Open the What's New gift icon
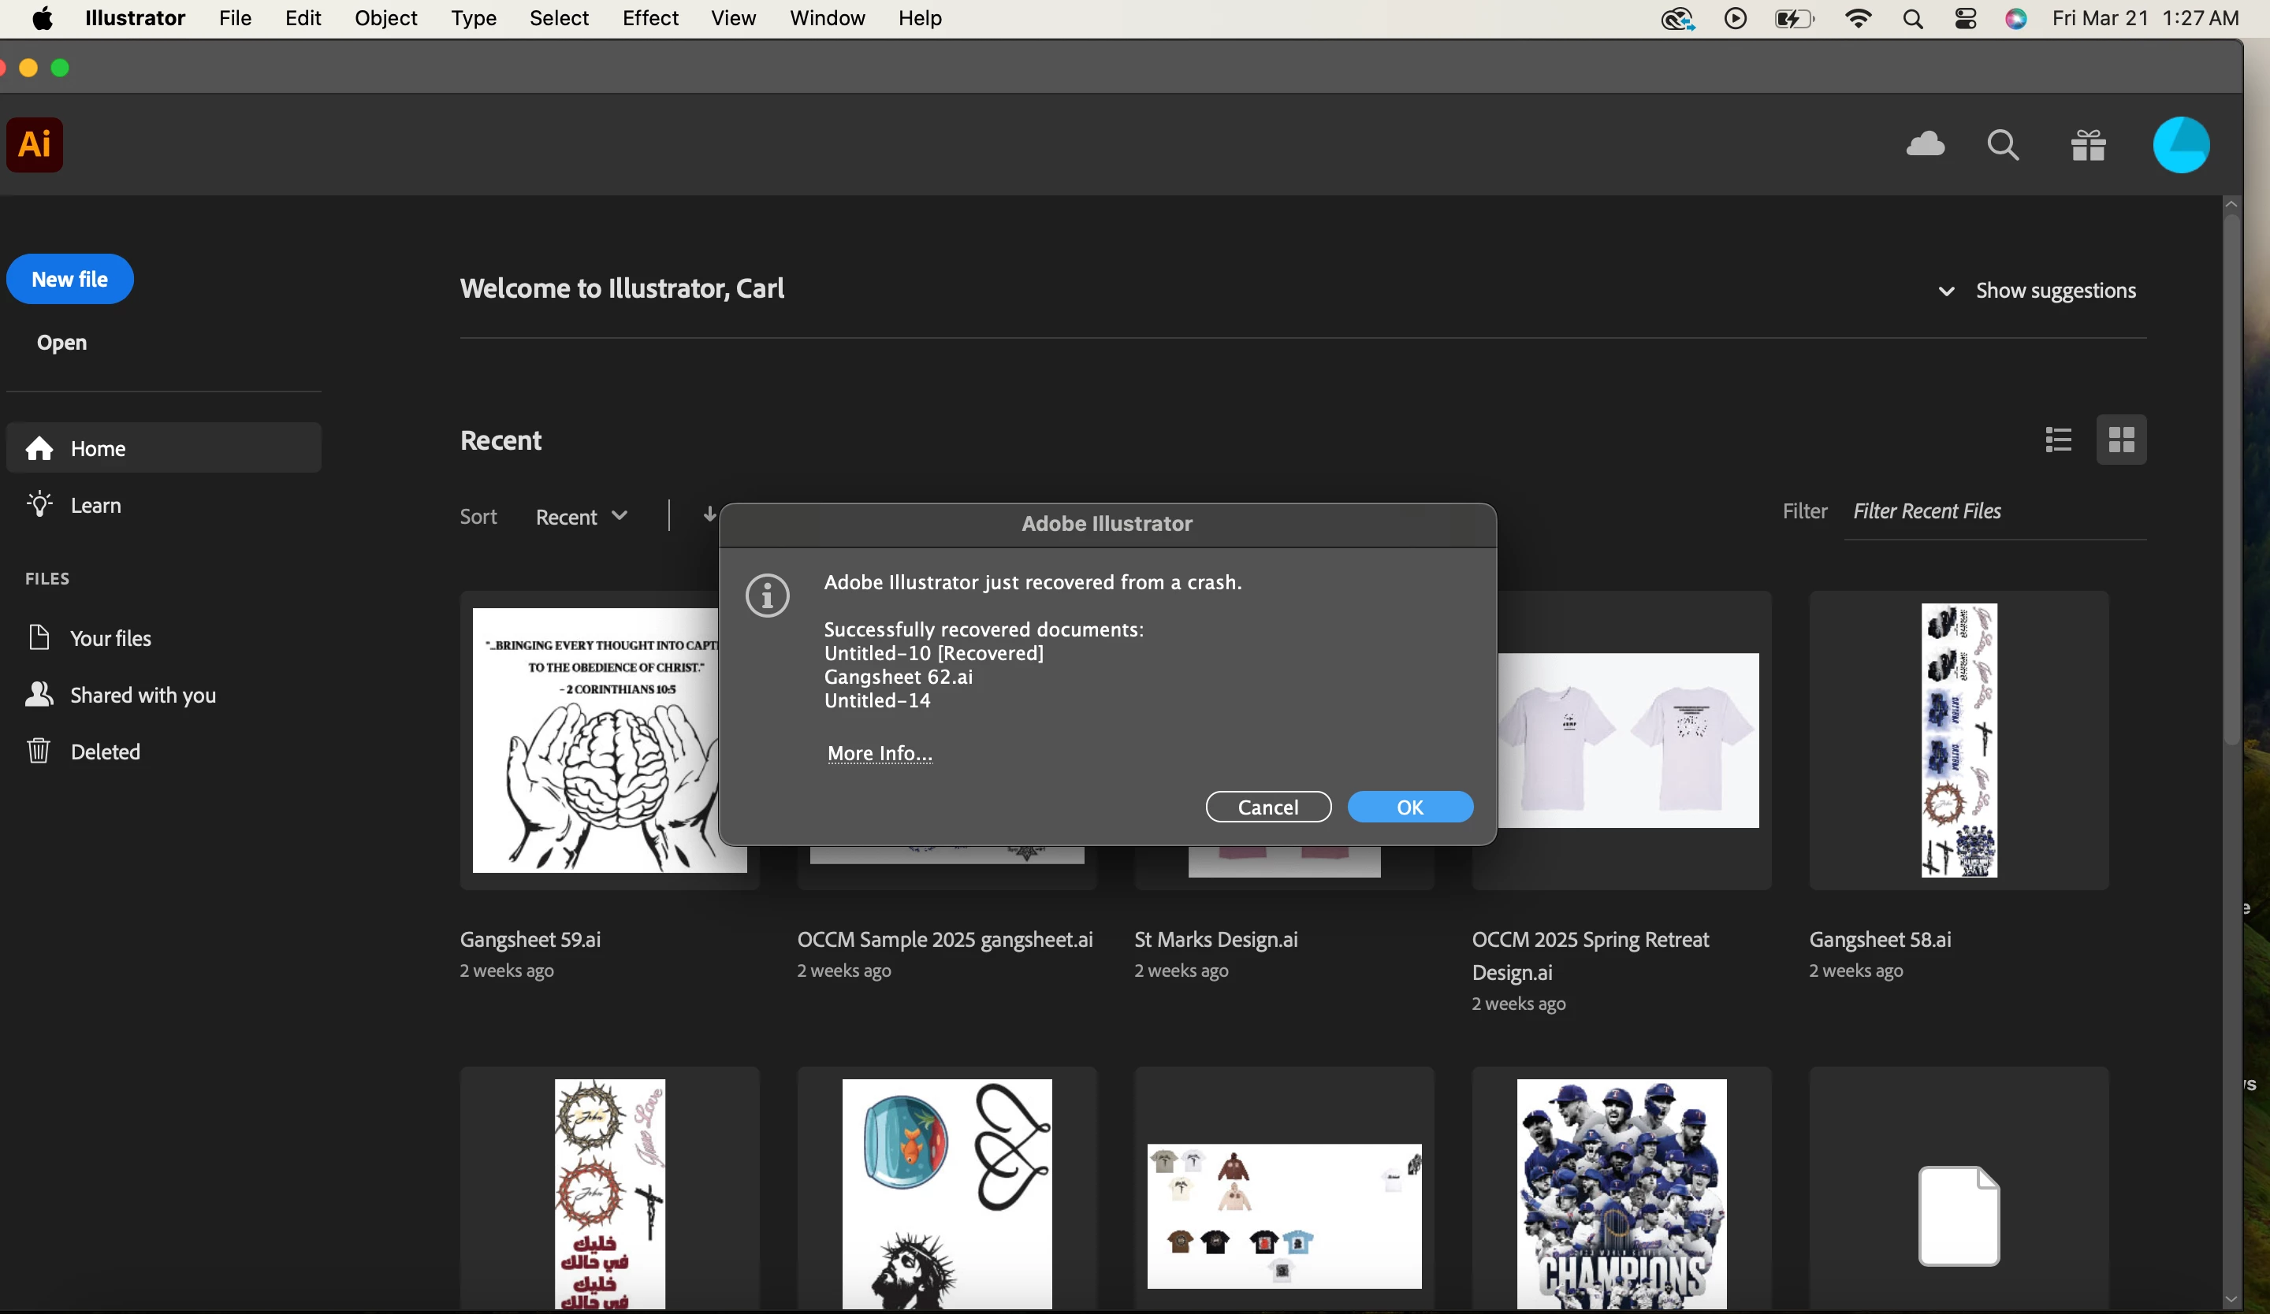Viewport: 2270px width, 1314px height. [2087, 144]
